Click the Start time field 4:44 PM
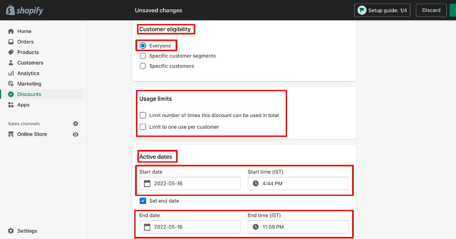456x239 pixels. pos(299,183)
